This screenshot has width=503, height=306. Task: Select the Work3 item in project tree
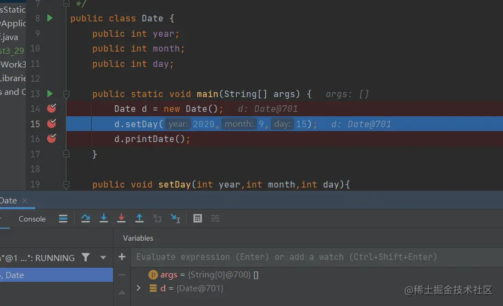pos(13,64)
